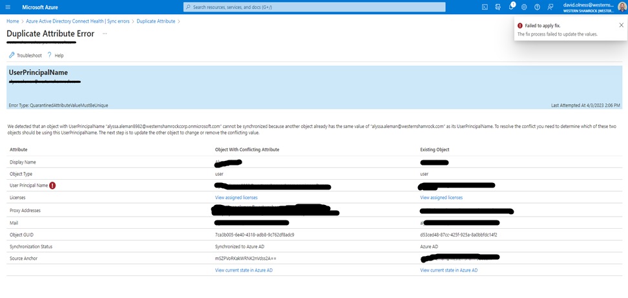Click the Duplicate Attribute Error page title
Screen dimensions: 628x298
click(50, 34)
